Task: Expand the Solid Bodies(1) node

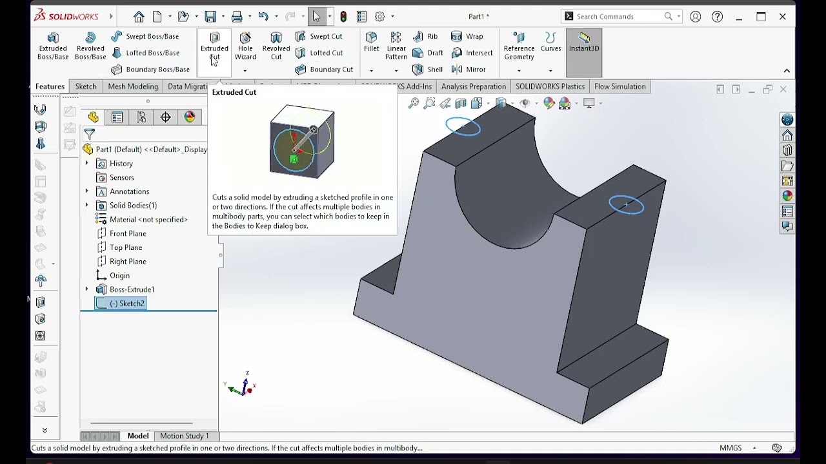Action: 87,206
